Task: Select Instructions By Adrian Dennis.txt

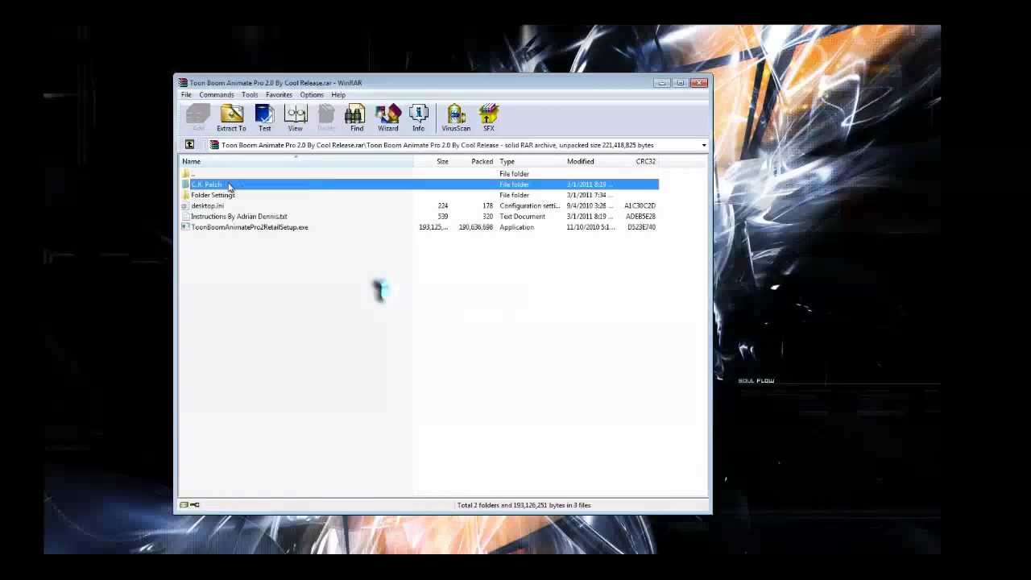Action: 238,216
